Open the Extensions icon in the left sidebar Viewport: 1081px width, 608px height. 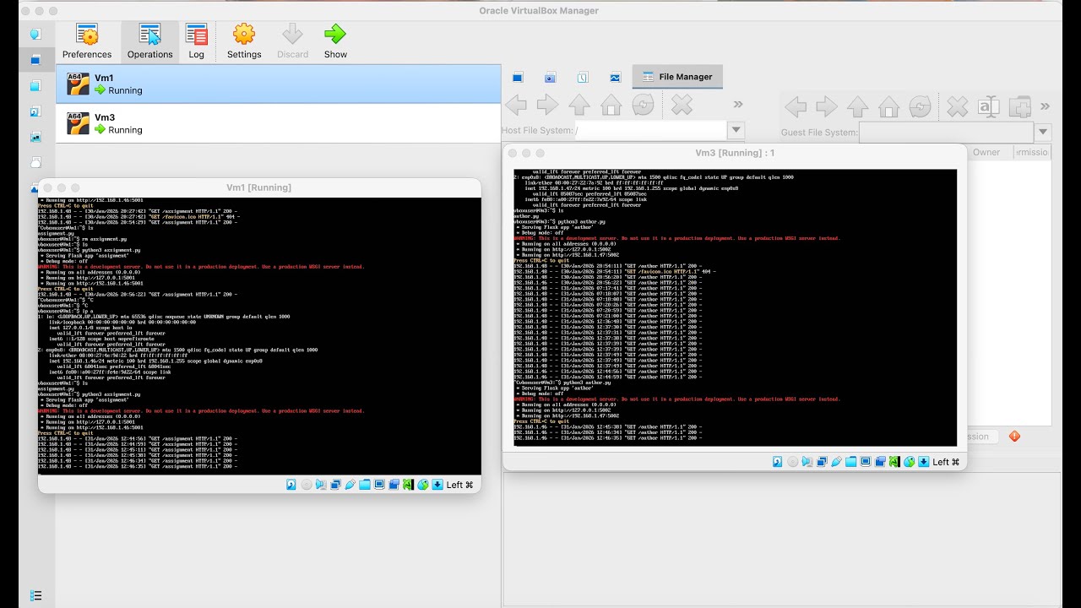[35, 85]
